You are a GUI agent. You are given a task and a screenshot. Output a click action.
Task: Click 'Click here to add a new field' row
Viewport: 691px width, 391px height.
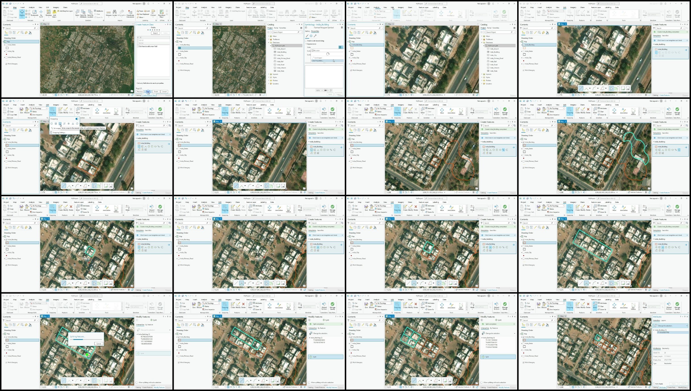point(148,46)
